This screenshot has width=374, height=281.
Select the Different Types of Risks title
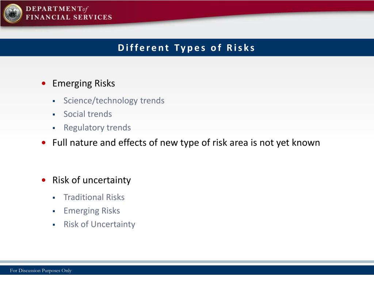tap(187, 48)
